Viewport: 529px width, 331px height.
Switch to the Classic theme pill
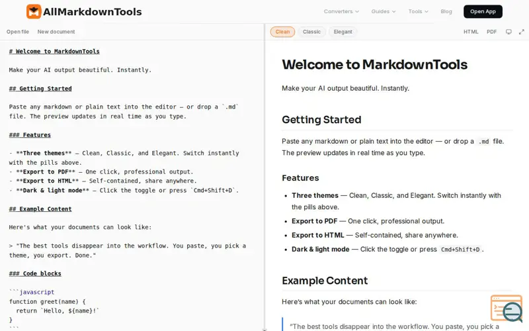311,32
